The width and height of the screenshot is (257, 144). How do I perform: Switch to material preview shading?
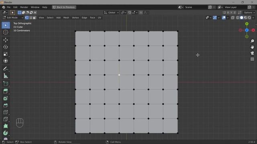245,18
